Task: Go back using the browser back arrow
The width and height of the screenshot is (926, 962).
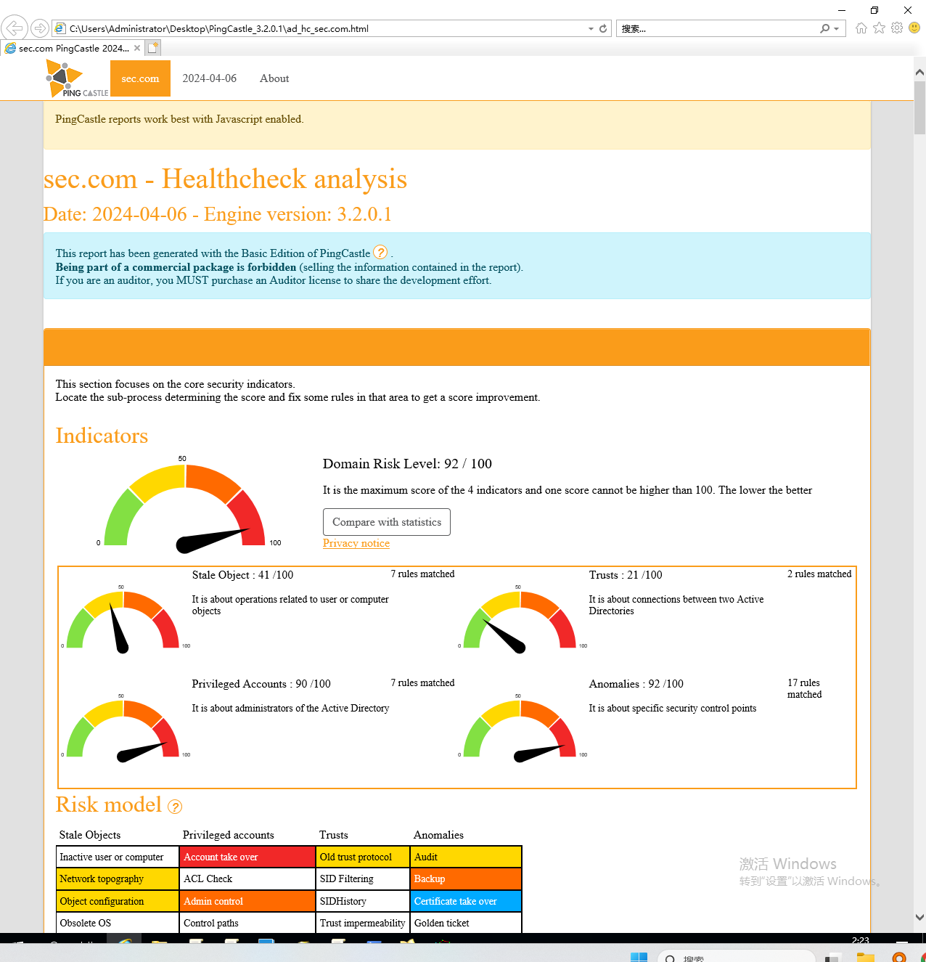Action: click(14, 28)
